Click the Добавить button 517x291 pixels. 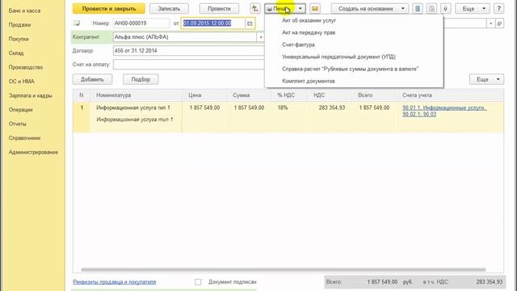coord(92,79)
